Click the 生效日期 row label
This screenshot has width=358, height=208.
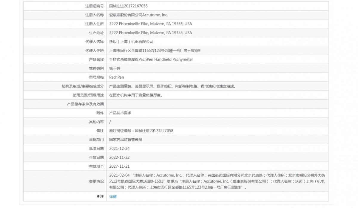pos(96,157)
